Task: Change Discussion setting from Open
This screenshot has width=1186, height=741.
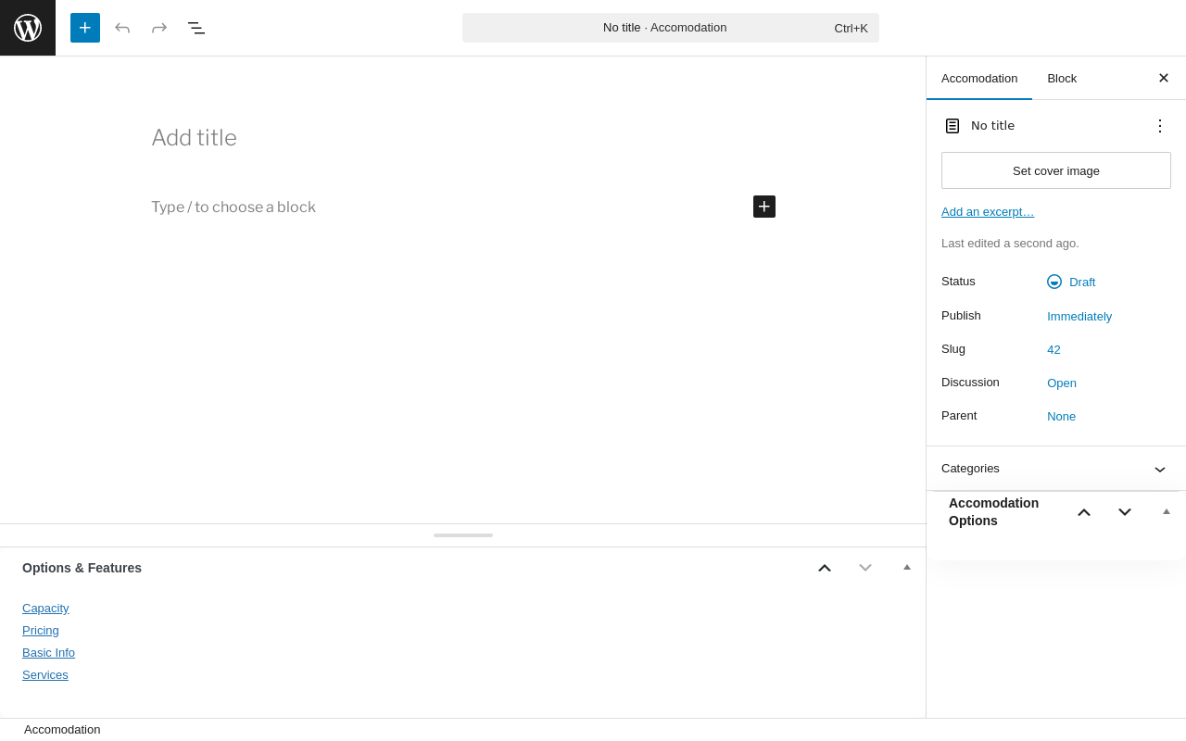Action: click(x=1062, y=383)
